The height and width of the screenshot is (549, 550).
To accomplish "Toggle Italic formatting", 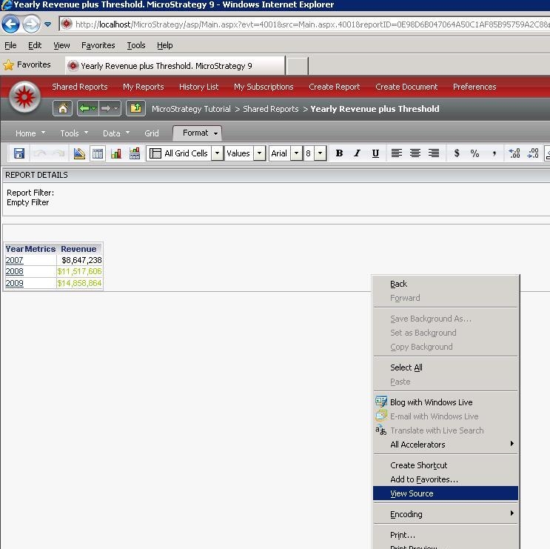I will 357,153.
